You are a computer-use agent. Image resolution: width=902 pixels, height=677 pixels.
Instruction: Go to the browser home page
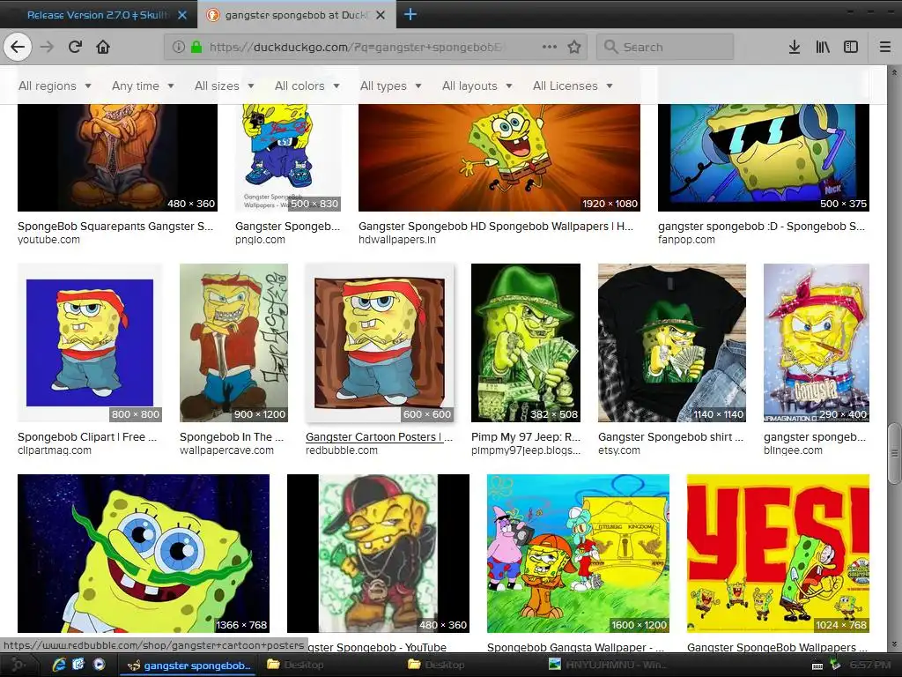point(103,47)
